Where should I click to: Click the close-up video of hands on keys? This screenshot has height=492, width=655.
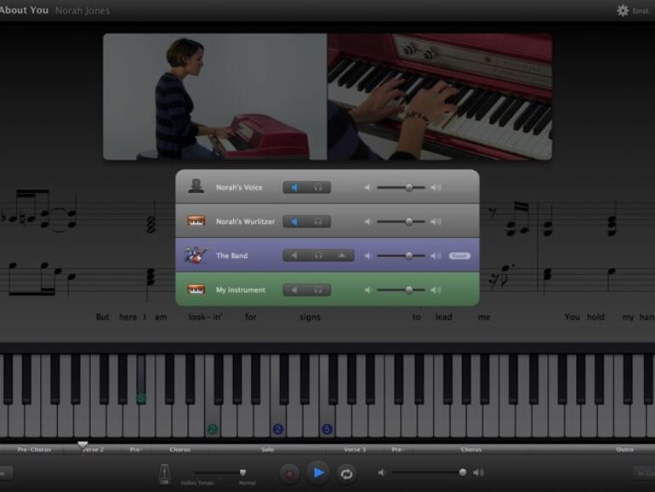(x=440, y=96)
